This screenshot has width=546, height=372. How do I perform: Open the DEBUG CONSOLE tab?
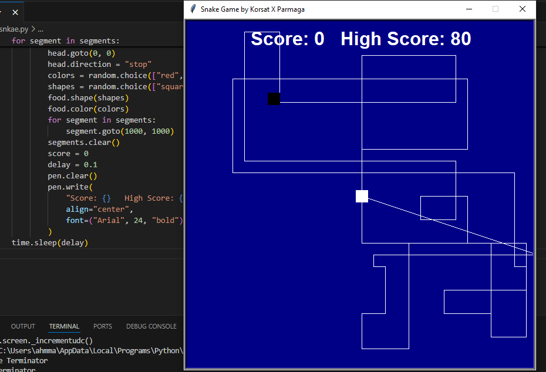pyautogui.click(x=151, y=326)
